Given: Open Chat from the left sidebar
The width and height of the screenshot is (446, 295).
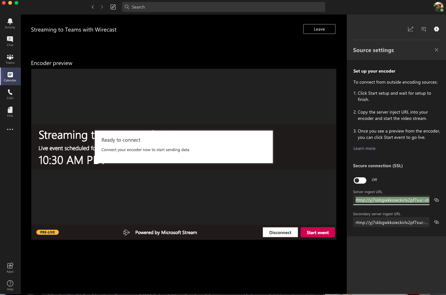Looking at the screenshot, I should (x=10, y=41).
